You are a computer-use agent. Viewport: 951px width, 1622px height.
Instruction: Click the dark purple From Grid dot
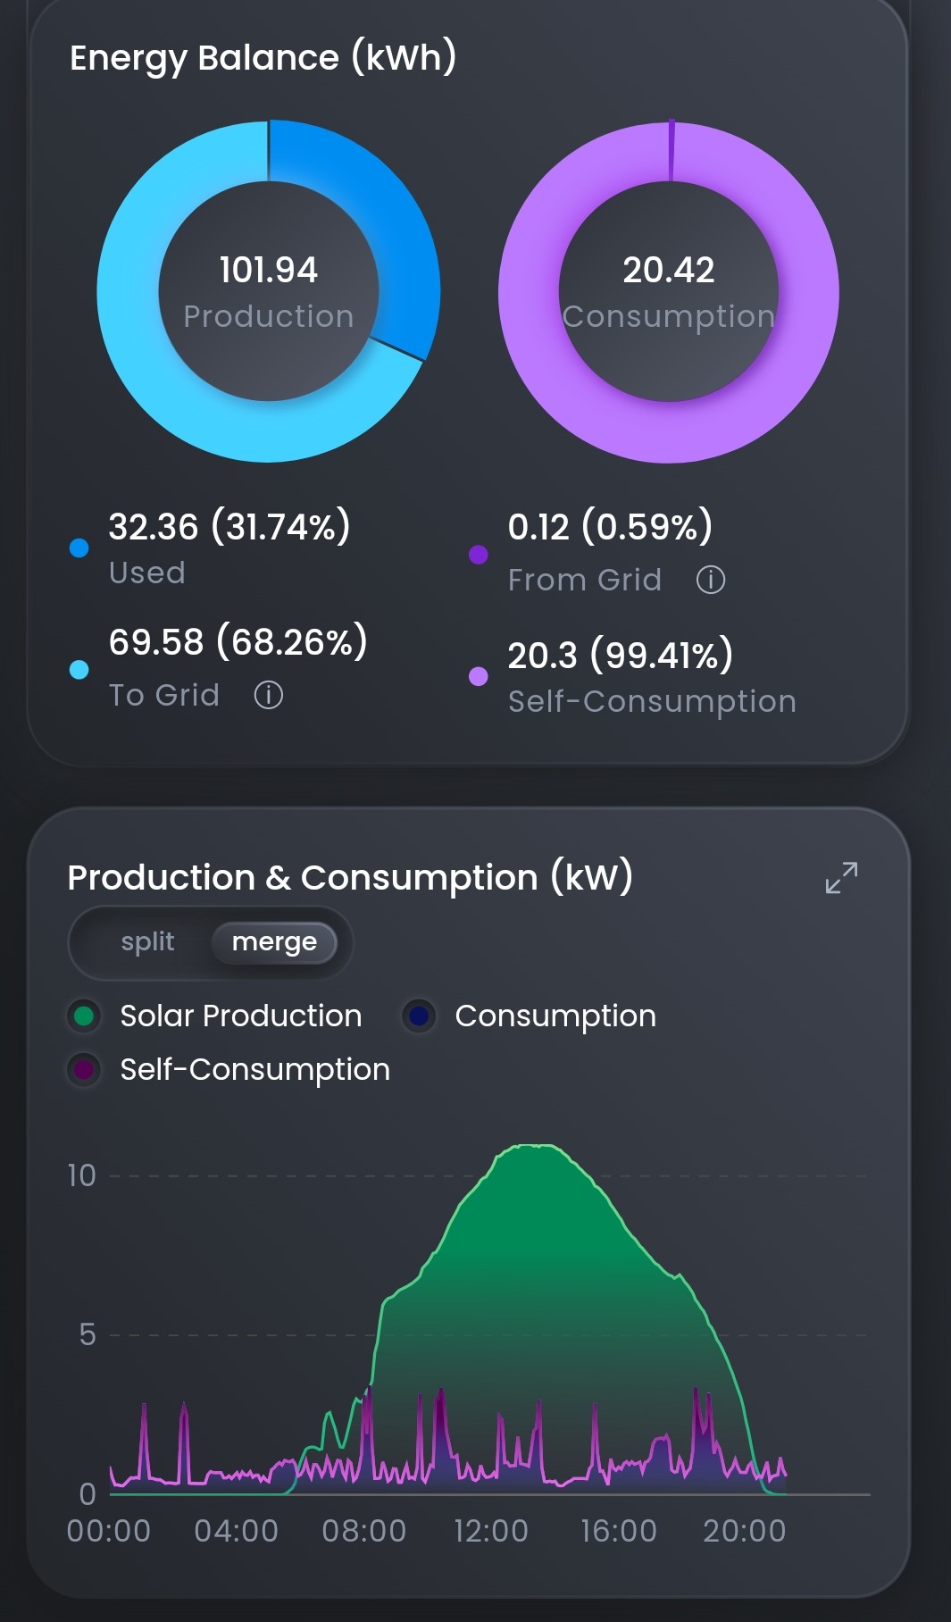tap(479, 555)
